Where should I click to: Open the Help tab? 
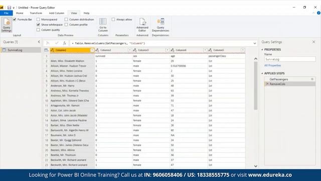pos(86,13)
